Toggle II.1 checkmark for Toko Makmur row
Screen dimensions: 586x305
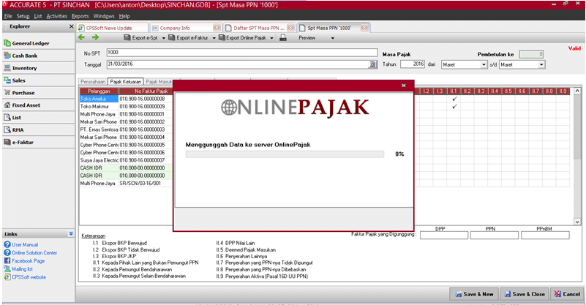pos(454,107)
